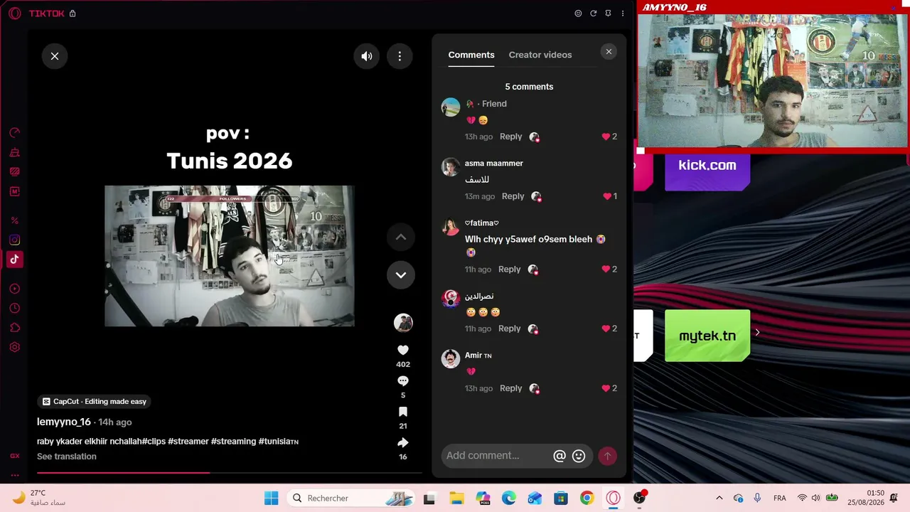910x512 pixels.
Task: Open sidebar Settings gear icon
Action: click(x=14, y=347)
